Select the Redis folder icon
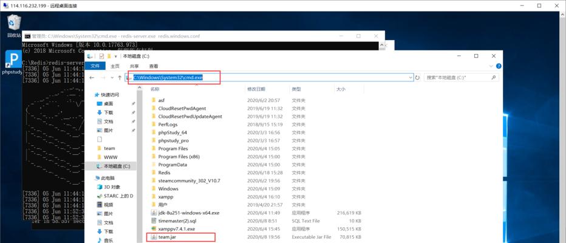 tap(153, 173)
